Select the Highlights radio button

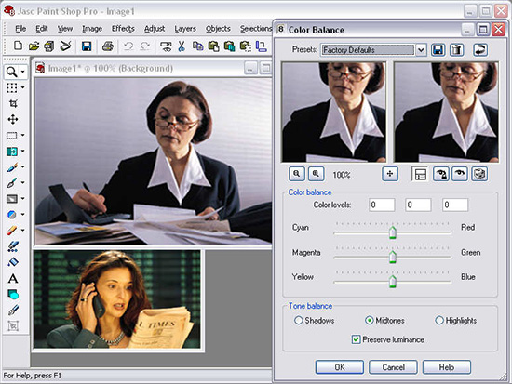[x=439, y=321]
